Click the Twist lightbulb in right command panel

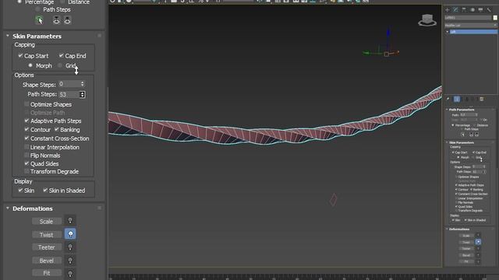click(x=478, y=242)
